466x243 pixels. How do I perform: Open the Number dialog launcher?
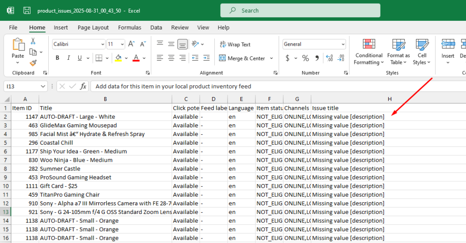click(346, 73)
